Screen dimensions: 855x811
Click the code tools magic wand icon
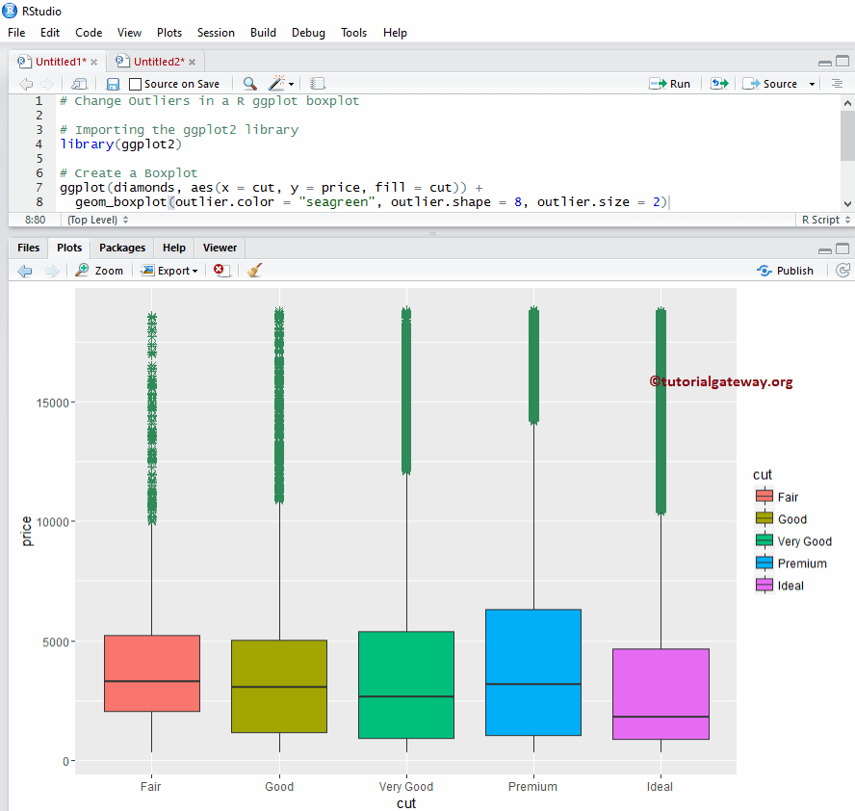[x=276, y=84]
